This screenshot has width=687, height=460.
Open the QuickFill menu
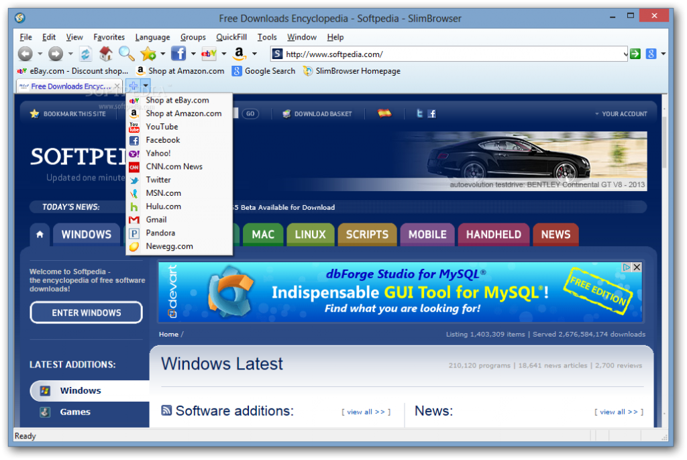tap(231, 37)
